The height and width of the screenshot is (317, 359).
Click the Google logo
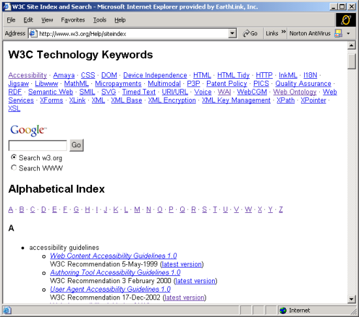tap(28, 130)
